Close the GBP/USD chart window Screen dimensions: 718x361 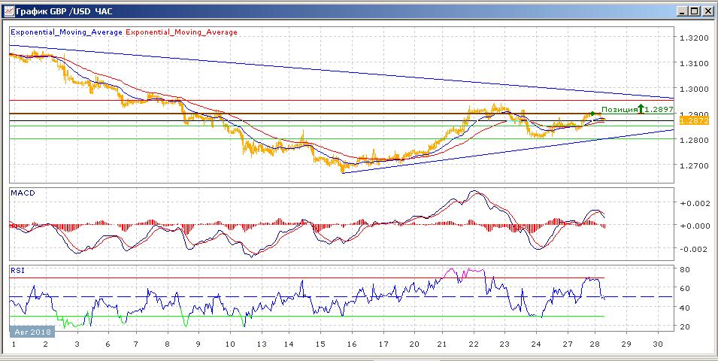[x=706, y=11]
